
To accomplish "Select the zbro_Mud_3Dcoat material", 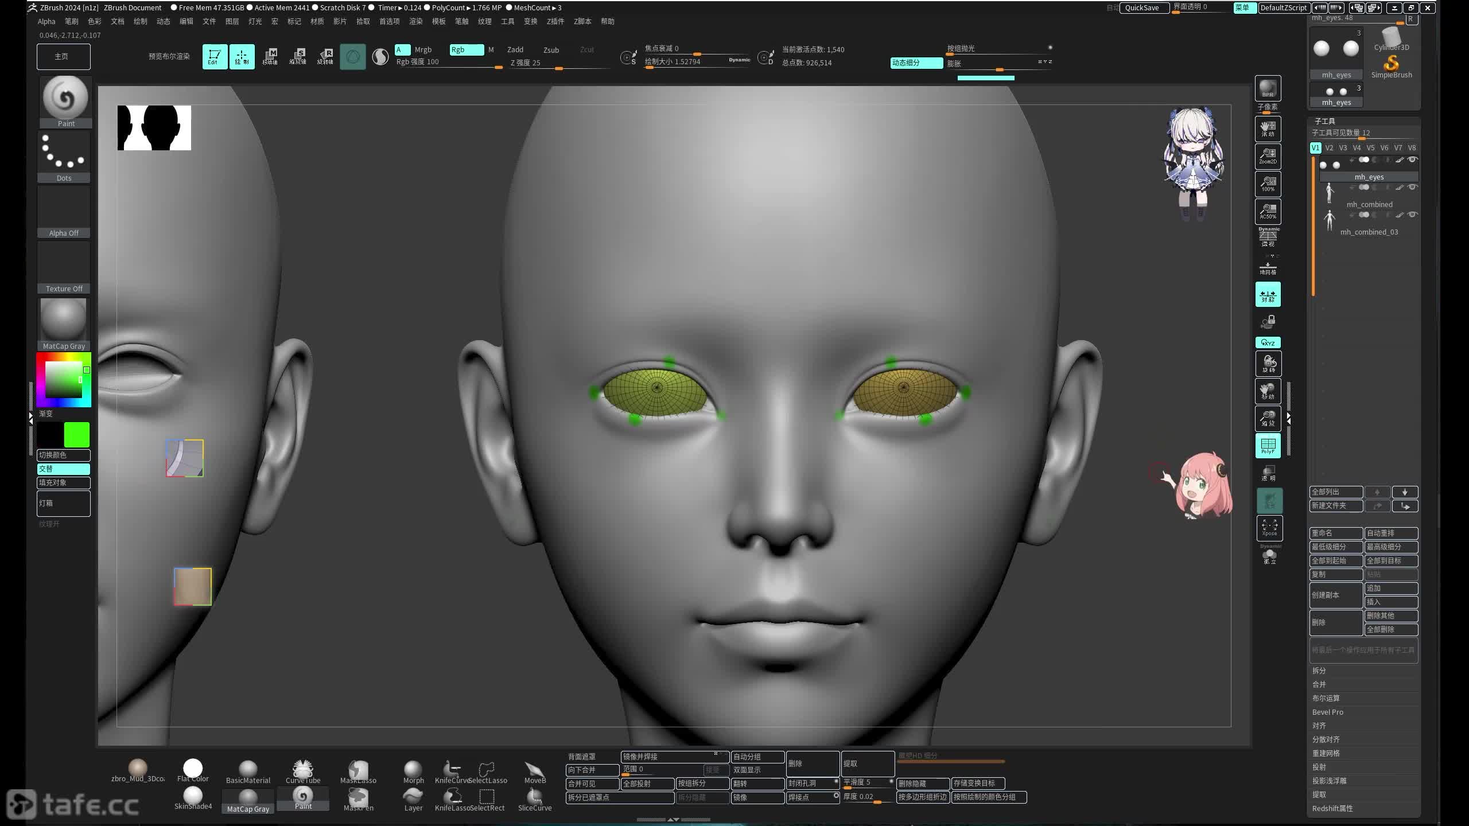I will click(x=138, y=770).
